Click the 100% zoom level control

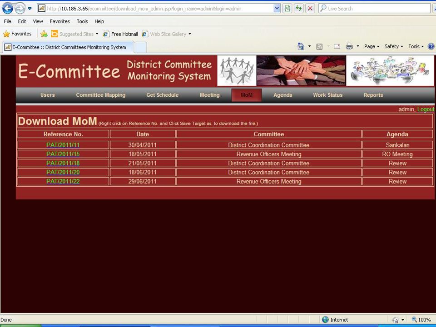(x=421, y=320)
